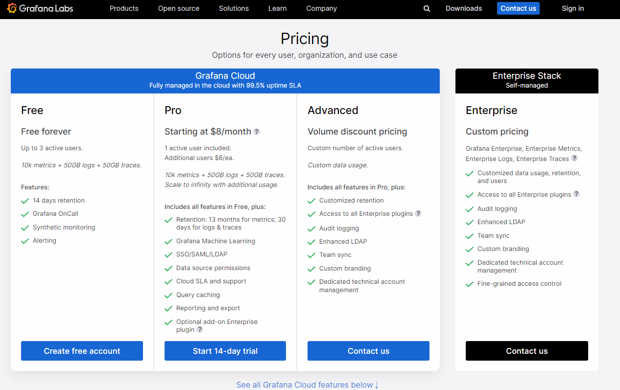Click Sign in at top right

tap(572, 8)
